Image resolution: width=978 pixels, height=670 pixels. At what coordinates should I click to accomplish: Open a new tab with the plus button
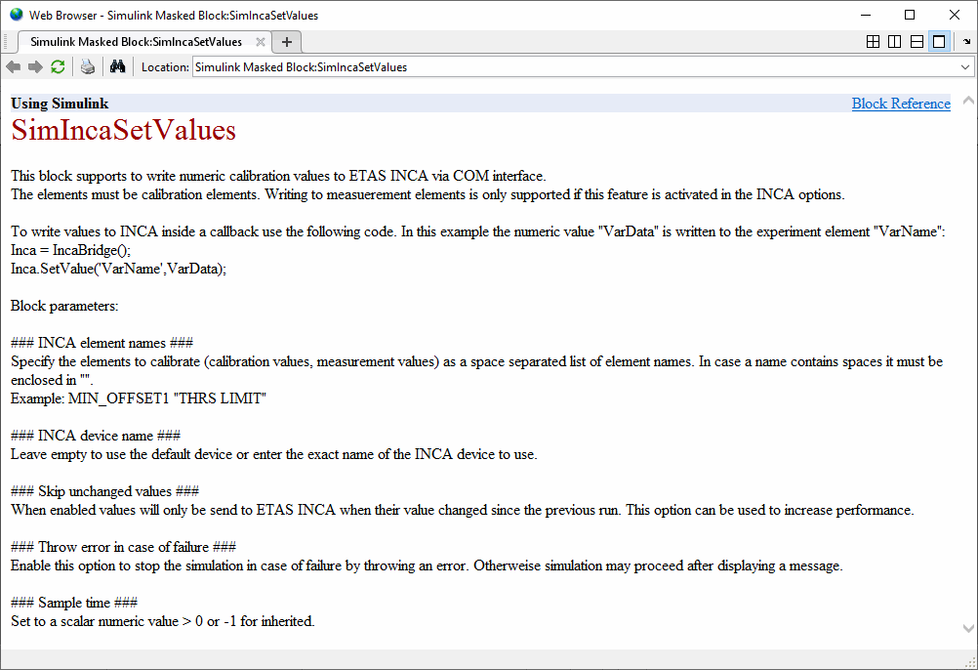tap(287, 42)
